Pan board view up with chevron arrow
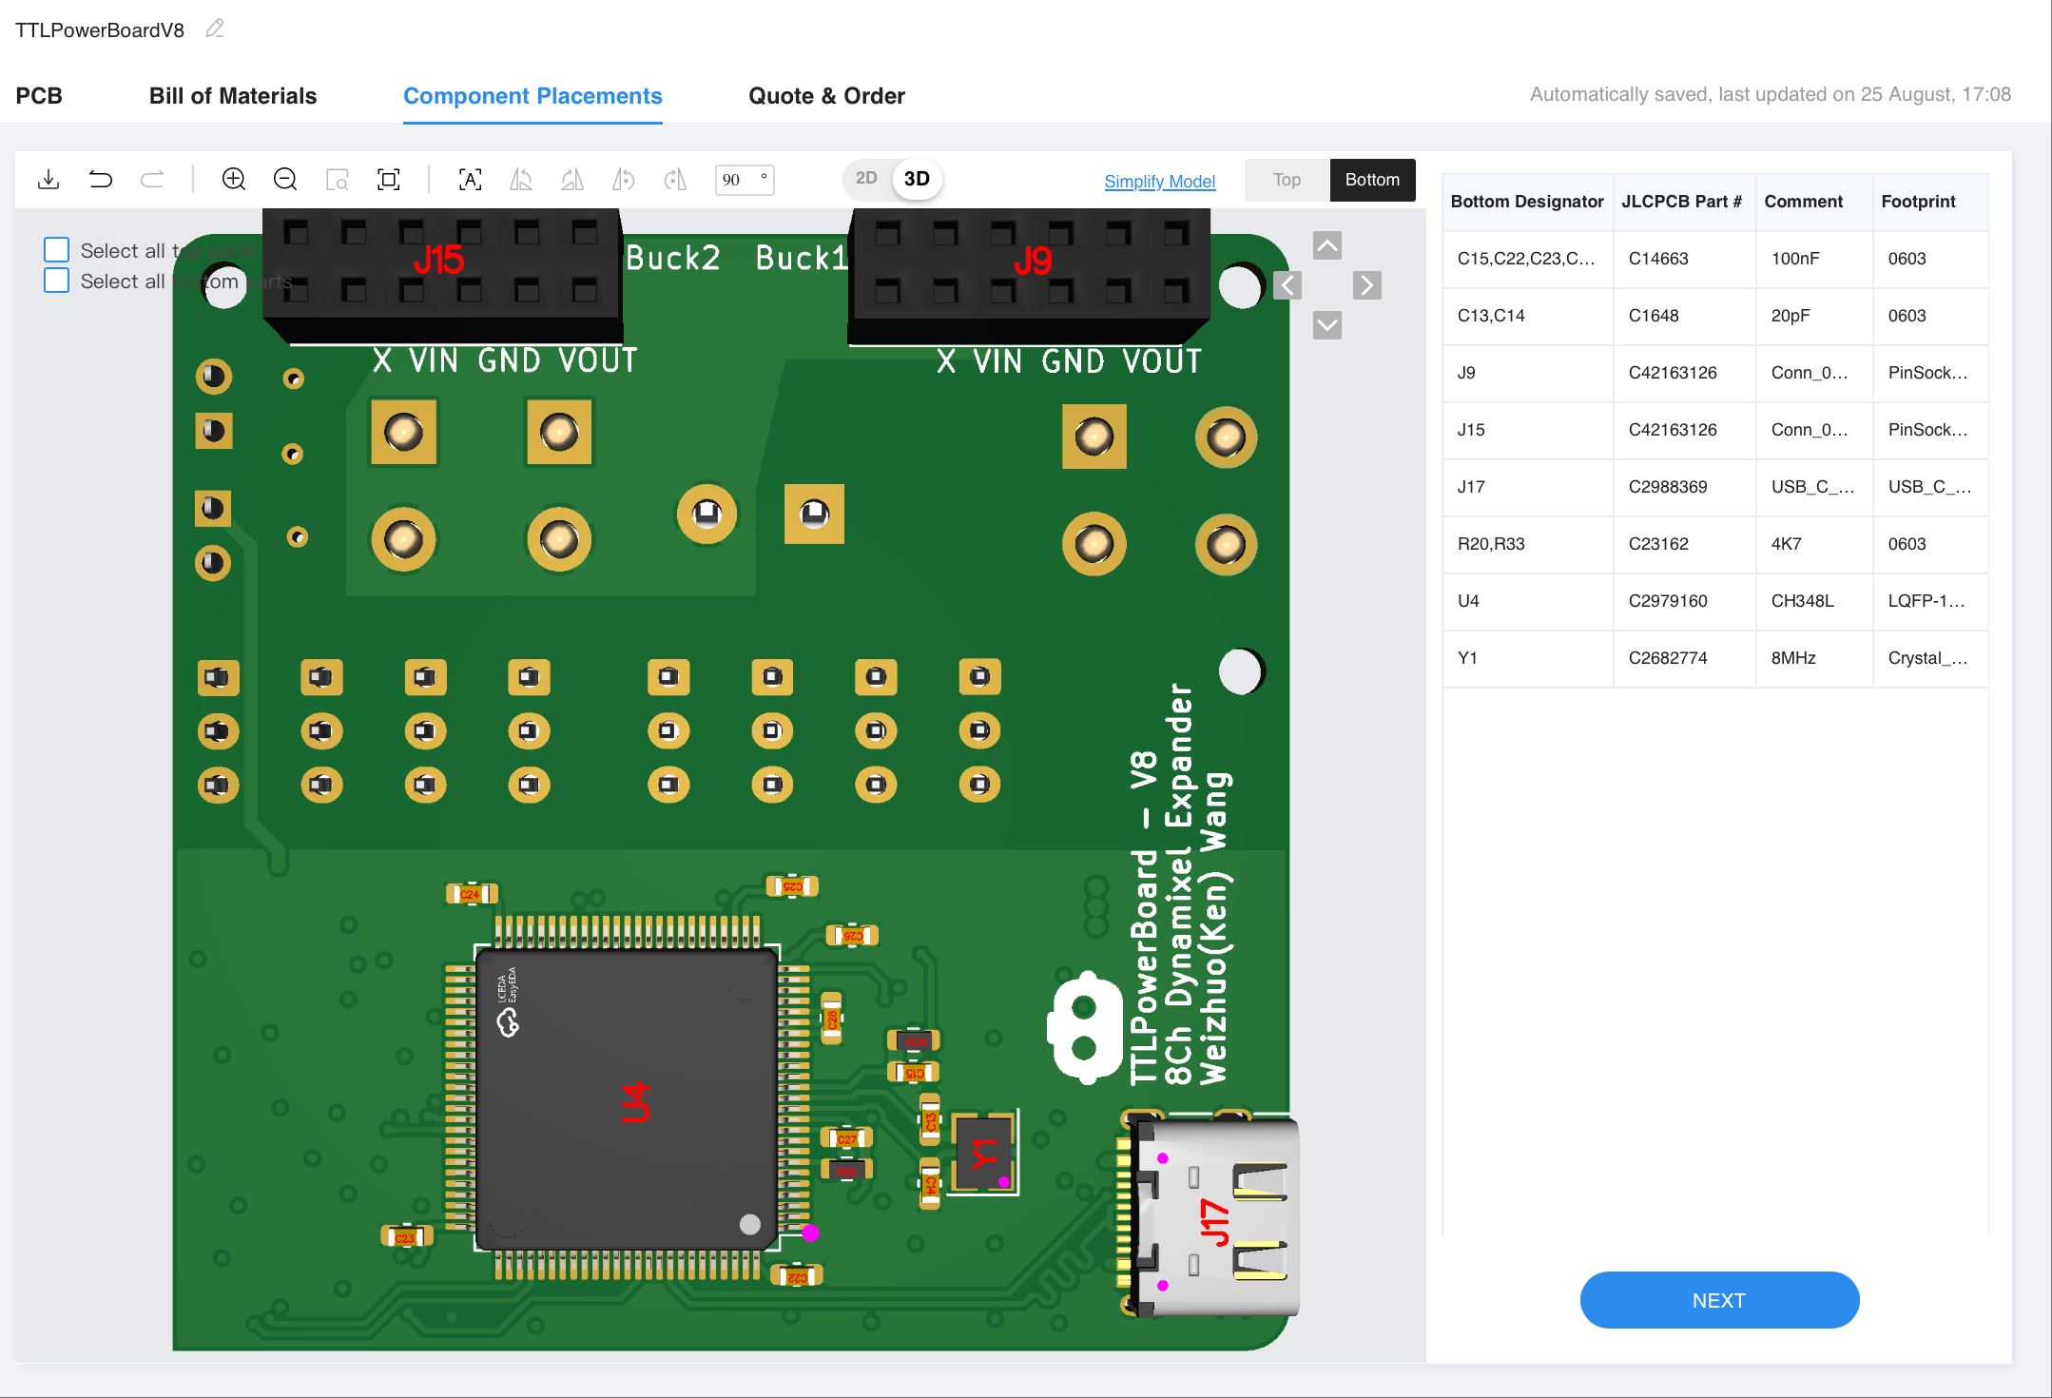The height and width of the screenshot is (1398, 2052). [x=1327, y=245]
